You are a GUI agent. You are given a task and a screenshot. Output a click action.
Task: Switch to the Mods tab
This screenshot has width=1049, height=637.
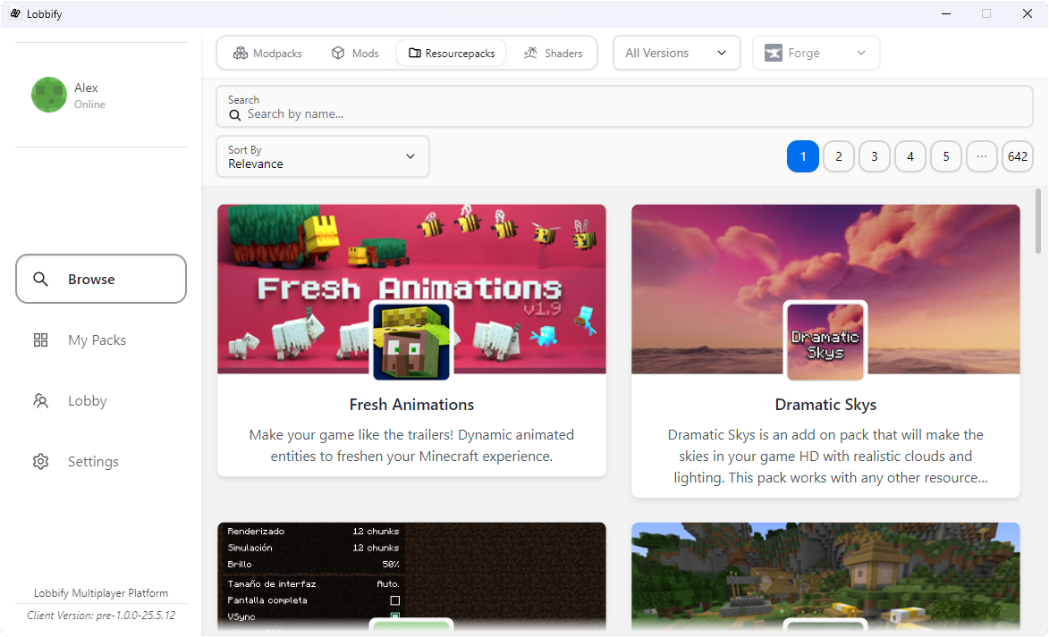(x=355, y=53)
